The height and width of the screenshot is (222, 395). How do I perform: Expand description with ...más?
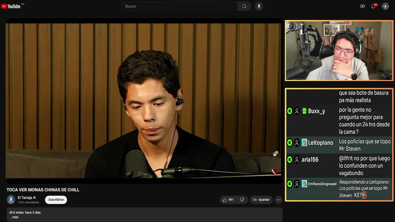(14, 217)
